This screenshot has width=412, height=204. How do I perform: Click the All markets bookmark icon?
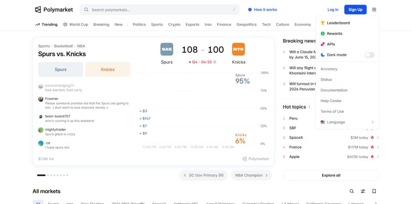[374, 191]
